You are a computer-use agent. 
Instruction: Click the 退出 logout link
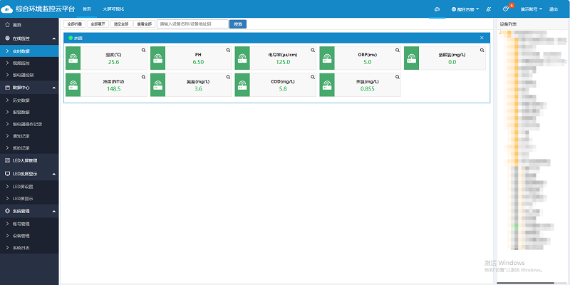554,9
